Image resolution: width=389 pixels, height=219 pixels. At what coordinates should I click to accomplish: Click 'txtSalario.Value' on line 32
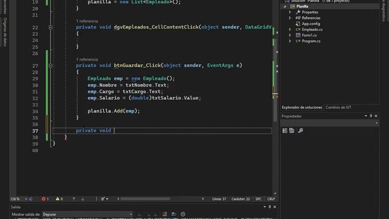pos(175,98)
